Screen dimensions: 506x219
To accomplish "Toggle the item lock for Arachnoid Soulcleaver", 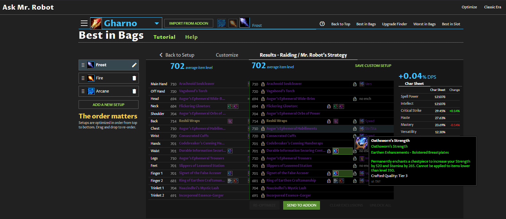I will tap(263, 84).
